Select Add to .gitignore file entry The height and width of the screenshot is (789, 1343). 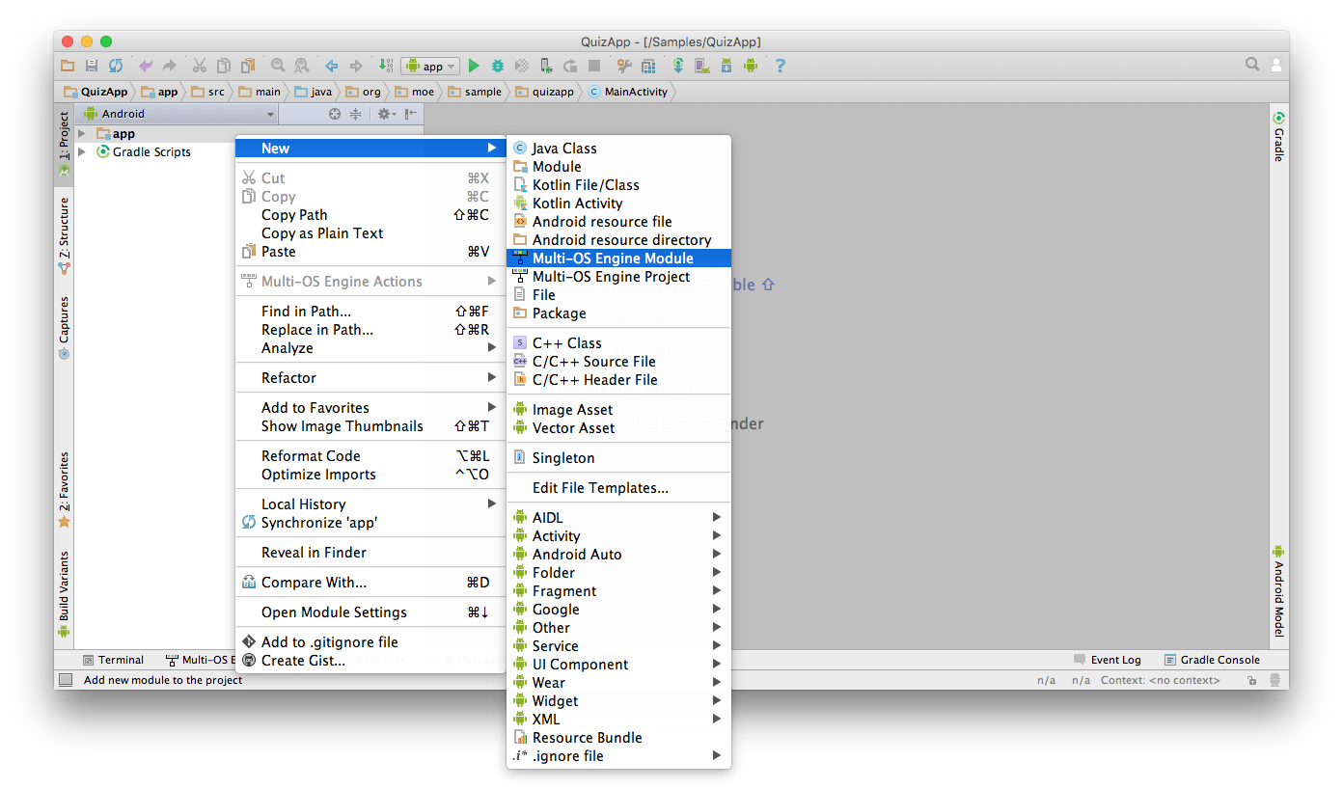pos(370,642)
